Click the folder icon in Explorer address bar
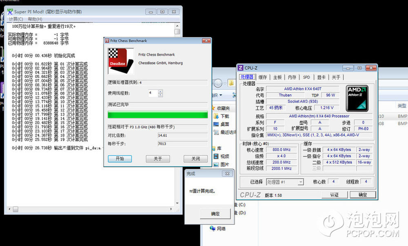 231,83
